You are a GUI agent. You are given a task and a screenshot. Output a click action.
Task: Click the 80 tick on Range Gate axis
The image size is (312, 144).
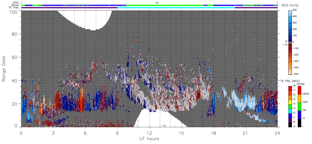pyautogui.click(x=15, y=34)
